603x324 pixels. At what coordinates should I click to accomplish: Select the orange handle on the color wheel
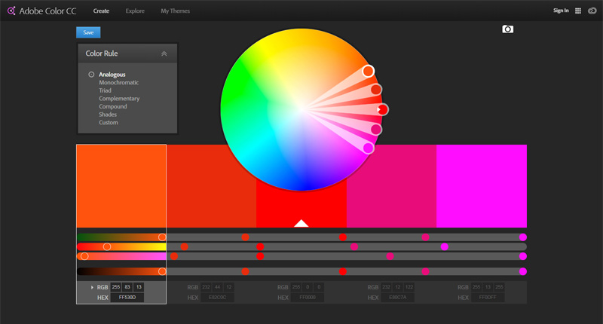[368, 71]
